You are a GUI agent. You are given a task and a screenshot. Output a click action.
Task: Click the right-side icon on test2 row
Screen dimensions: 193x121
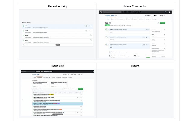coord(90,40)
